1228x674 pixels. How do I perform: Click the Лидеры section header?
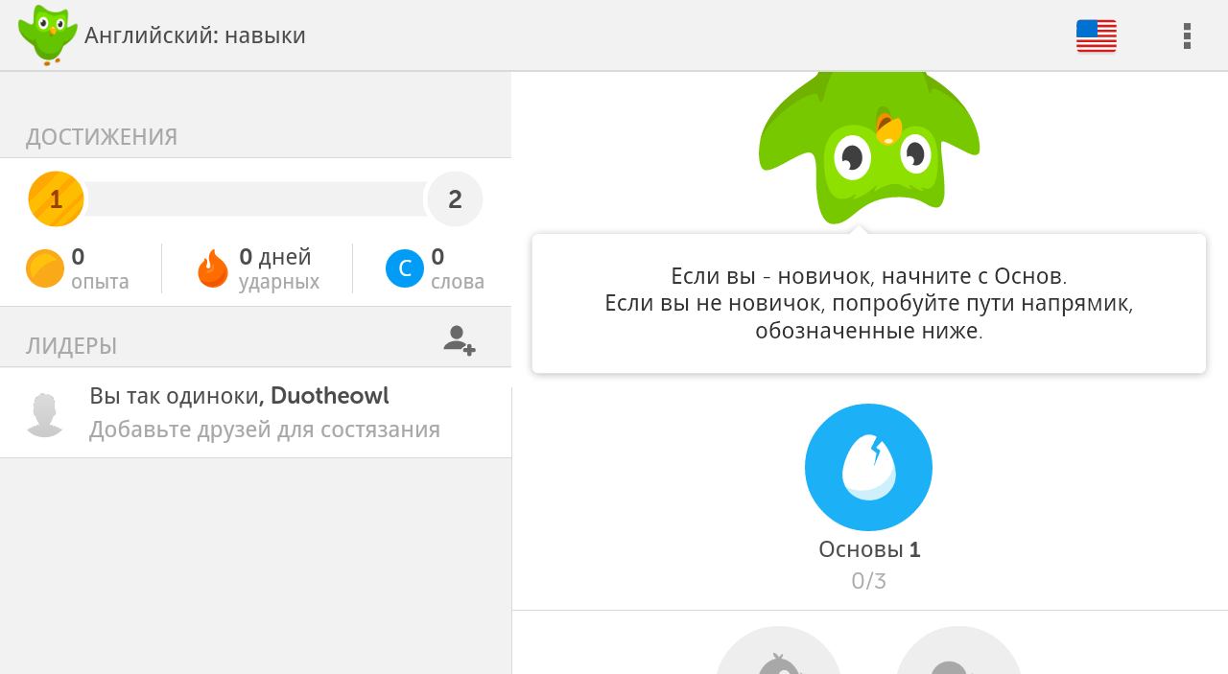[72, 346]
